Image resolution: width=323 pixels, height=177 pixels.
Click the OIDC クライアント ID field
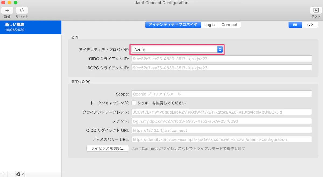[x=221, y=59]
